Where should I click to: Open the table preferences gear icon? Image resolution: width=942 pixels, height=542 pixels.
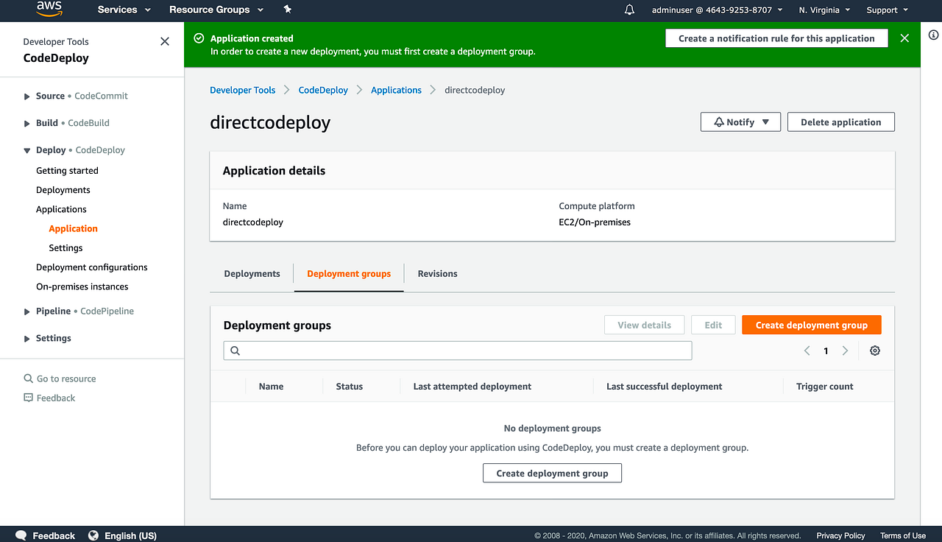[874, 351]
